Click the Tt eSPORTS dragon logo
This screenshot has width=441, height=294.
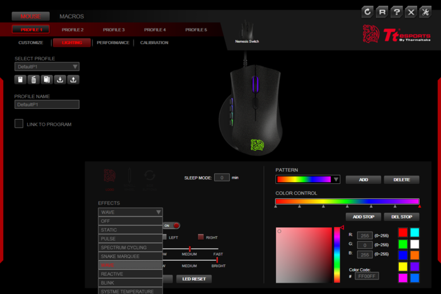pos(371,34)
